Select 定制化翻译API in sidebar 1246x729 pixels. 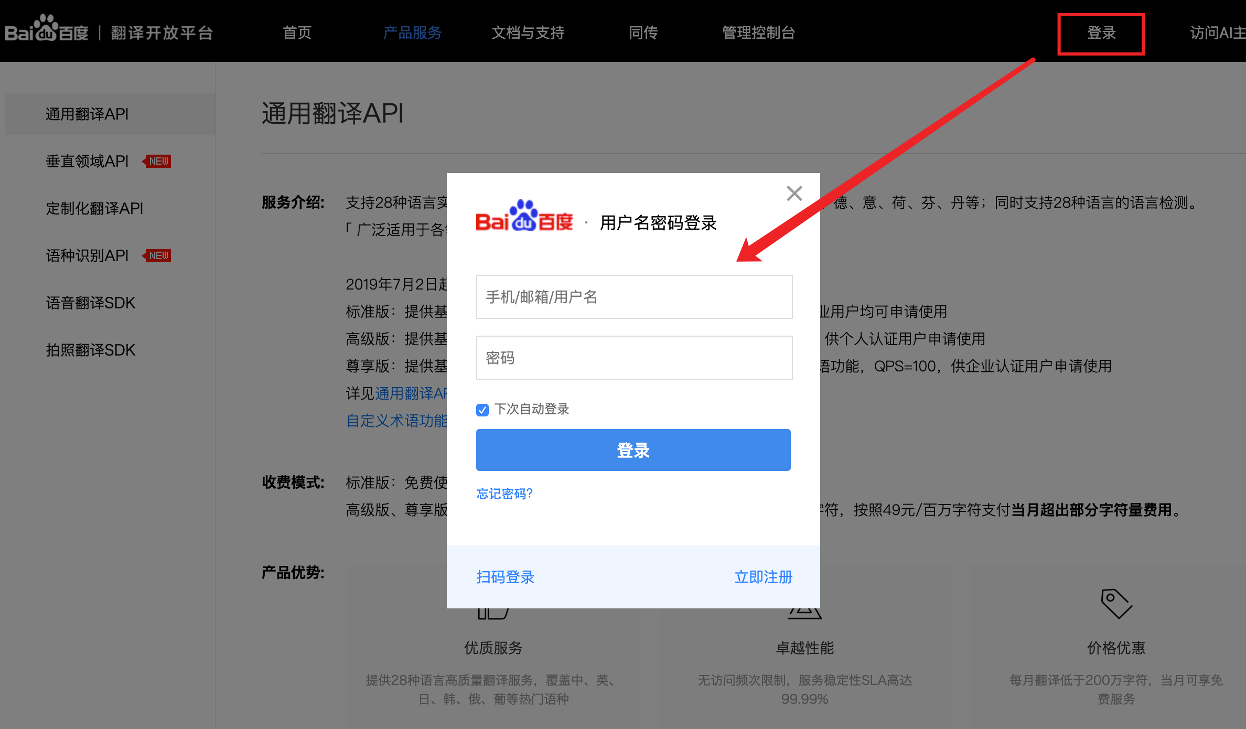point(94,208)
